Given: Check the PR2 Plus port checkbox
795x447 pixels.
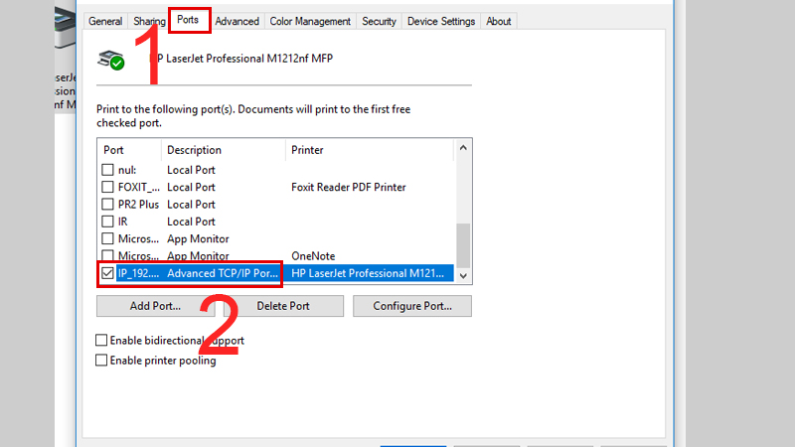Looking at the screenshot, I should pyautogui.click(x=107, y=205).
